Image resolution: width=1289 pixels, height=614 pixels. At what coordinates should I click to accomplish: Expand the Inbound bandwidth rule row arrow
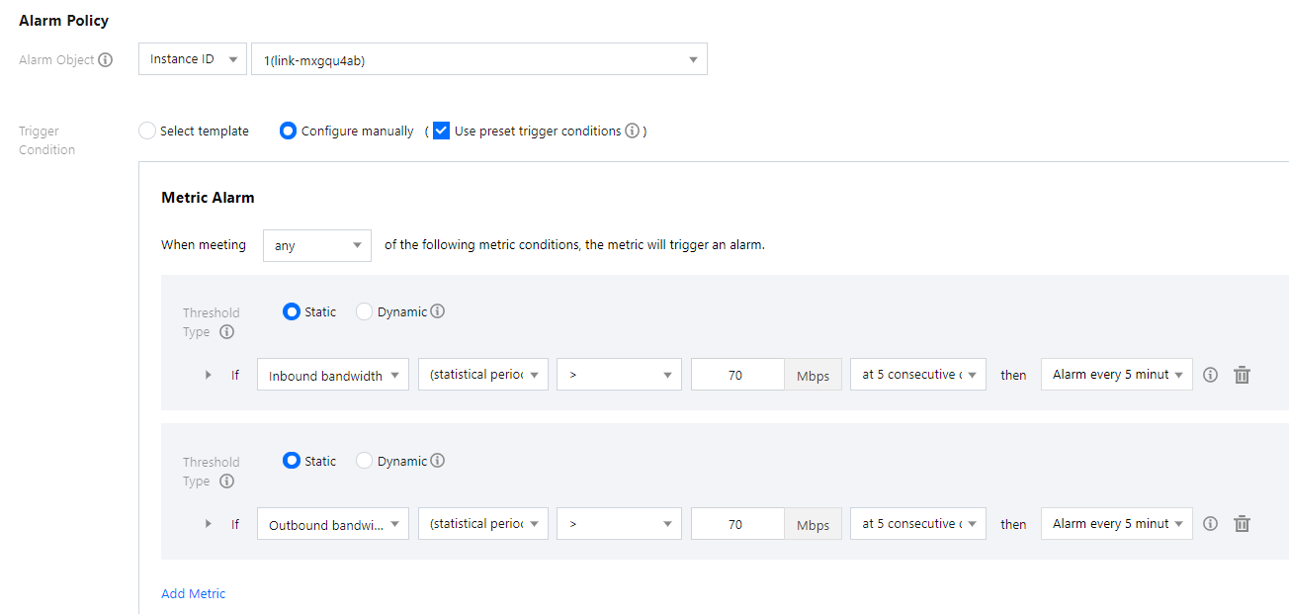208,375
